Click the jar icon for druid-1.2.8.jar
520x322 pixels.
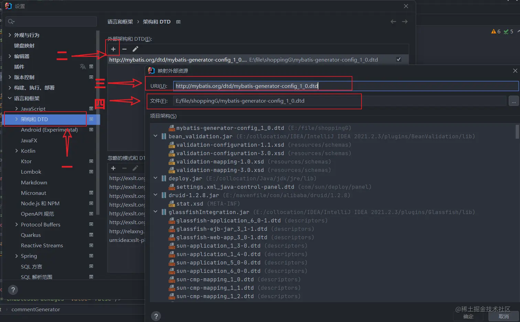164,195
